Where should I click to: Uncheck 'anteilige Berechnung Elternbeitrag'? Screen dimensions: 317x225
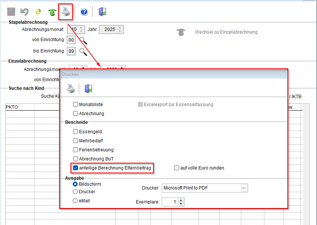pos(76,168)
